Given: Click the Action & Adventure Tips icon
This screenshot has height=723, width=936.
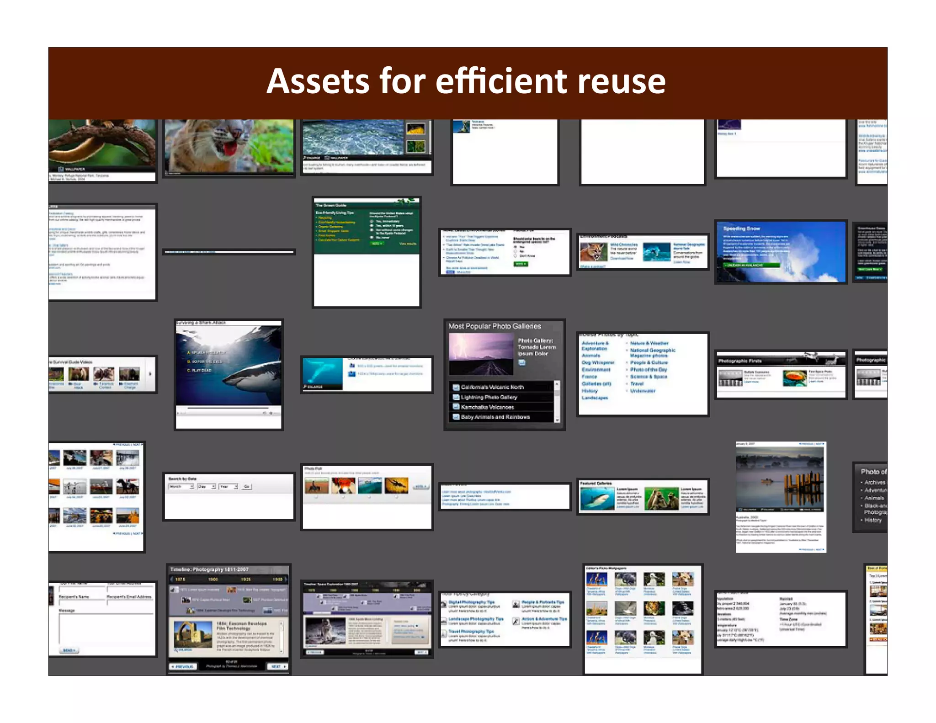Looking at the screenshot, I should coord(516,621).
